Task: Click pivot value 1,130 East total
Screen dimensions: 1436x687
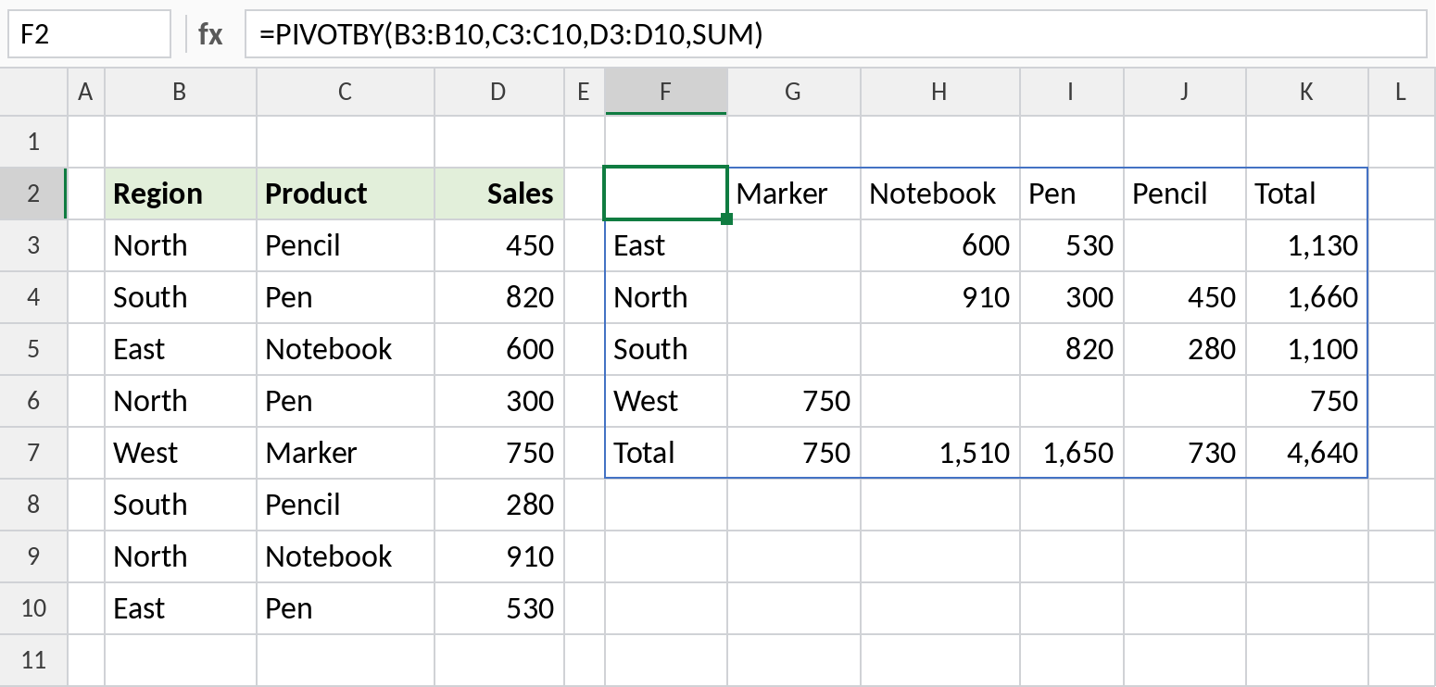Action: 1307,245
